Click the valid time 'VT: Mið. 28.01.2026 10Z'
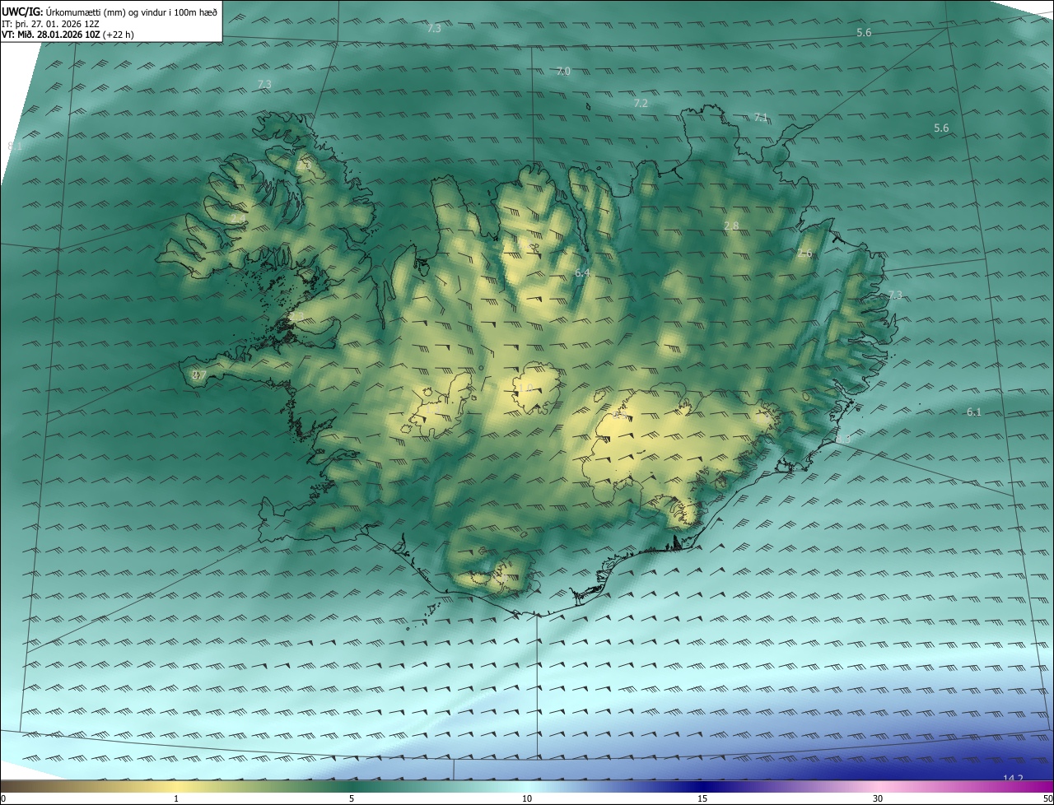1054x805 pixels. click(x=51, y=35)
